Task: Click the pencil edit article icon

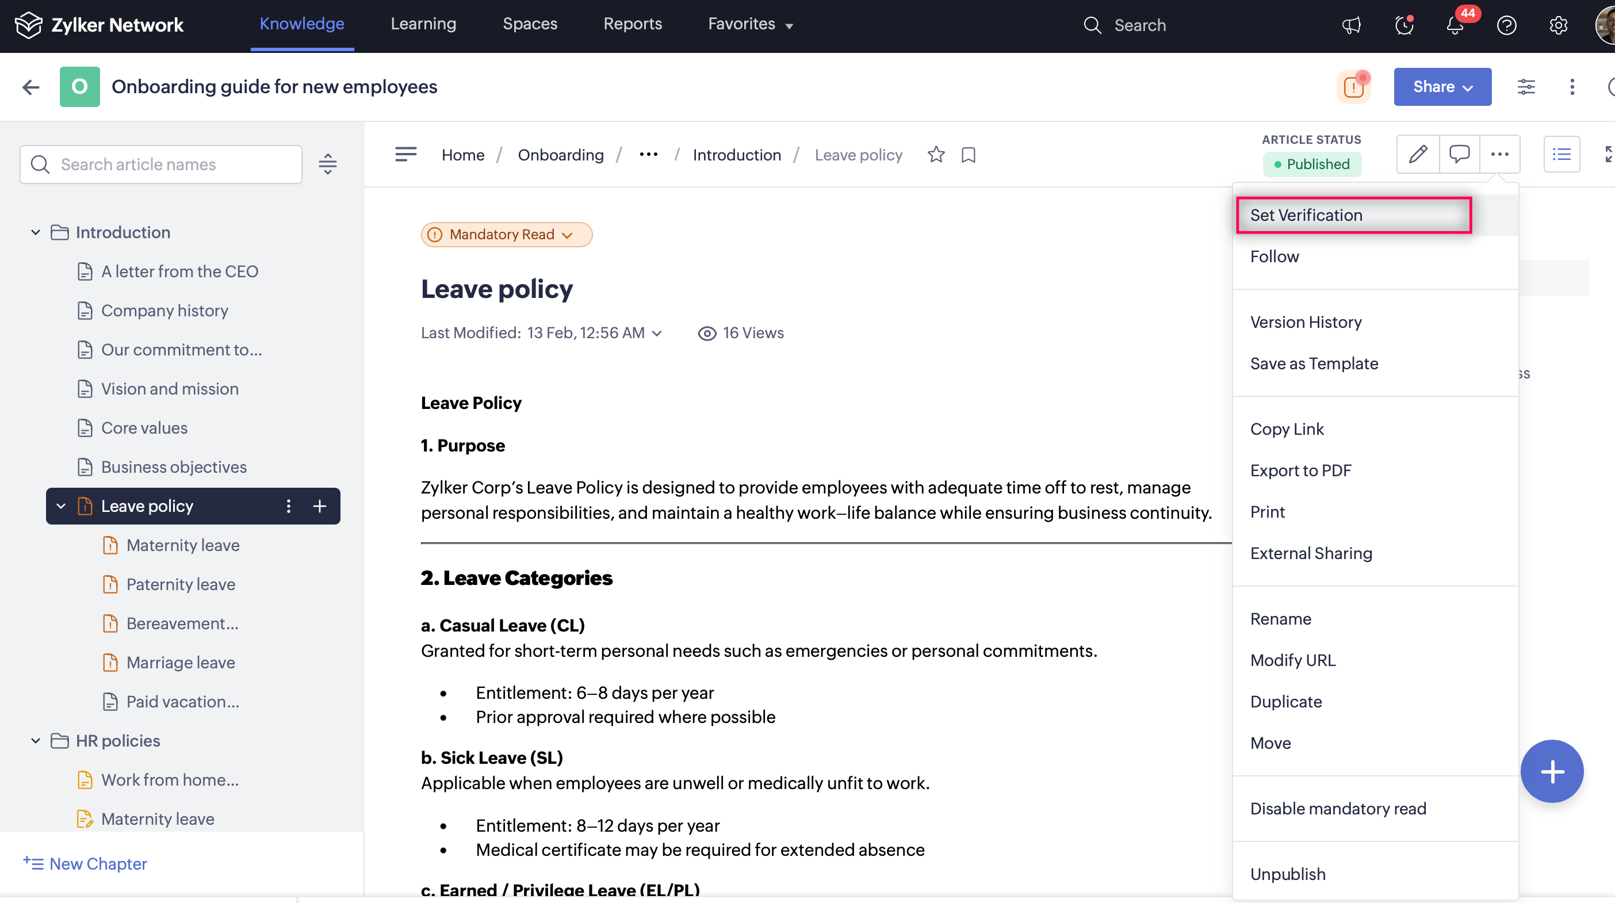Action: pyautogui.click(x=1418, y=154)
